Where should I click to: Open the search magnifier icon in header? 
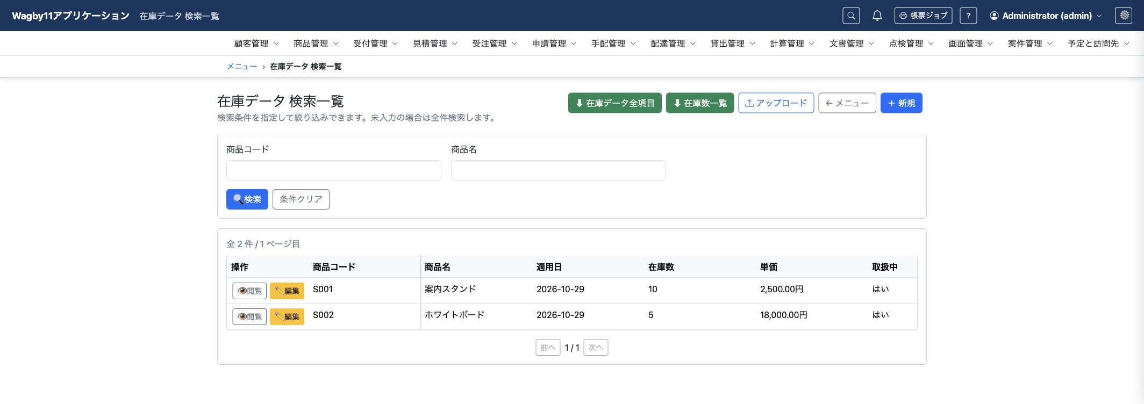click(x=851, y=16)
